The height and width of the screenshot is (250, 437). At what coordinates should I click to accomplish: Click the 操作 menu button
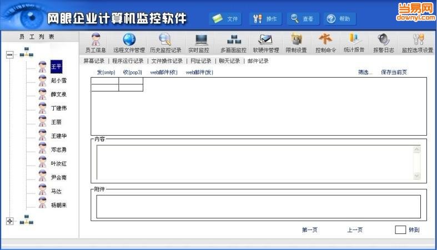(265, 19)
